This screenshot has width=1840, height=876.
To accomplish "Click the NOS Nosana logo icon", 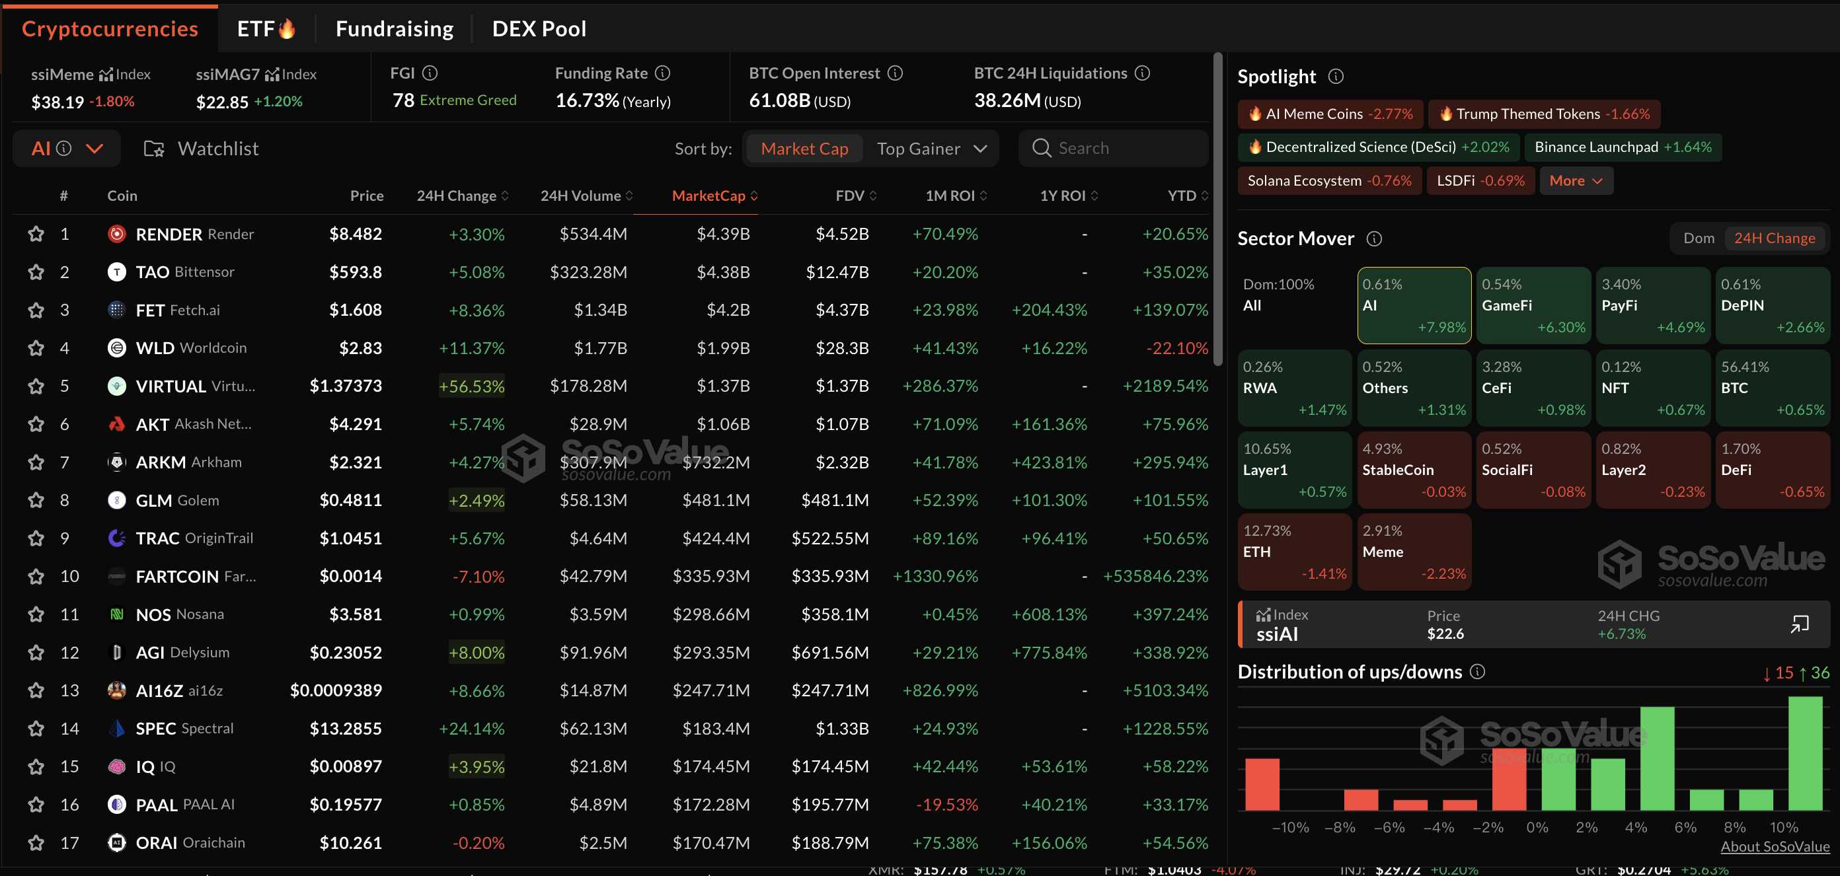I will tap(116, 614).
